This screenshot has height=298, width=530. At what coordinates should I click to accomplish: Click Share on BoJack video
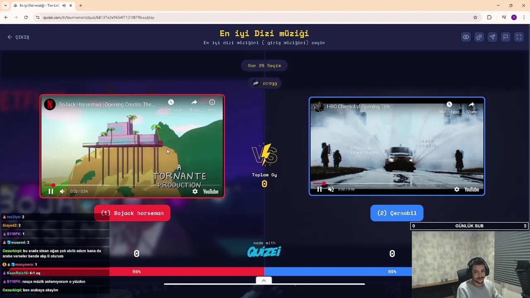coord(194,105)
